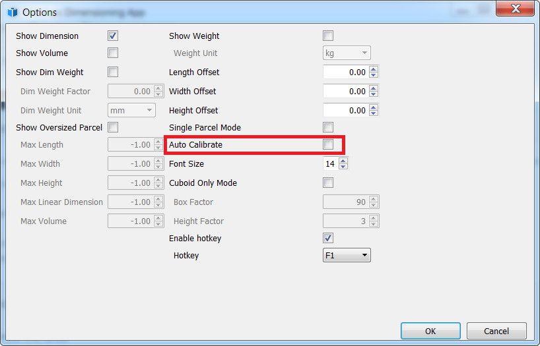Tick the Show Dim Weight checkbox
540x346 pixels.
point(113,72)
